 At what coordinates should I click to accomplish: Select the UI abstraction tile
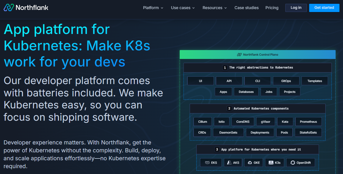point(200,81)
